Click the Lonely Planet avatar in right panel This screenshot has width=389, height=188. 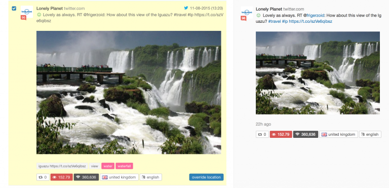click(x=247, y=13)
